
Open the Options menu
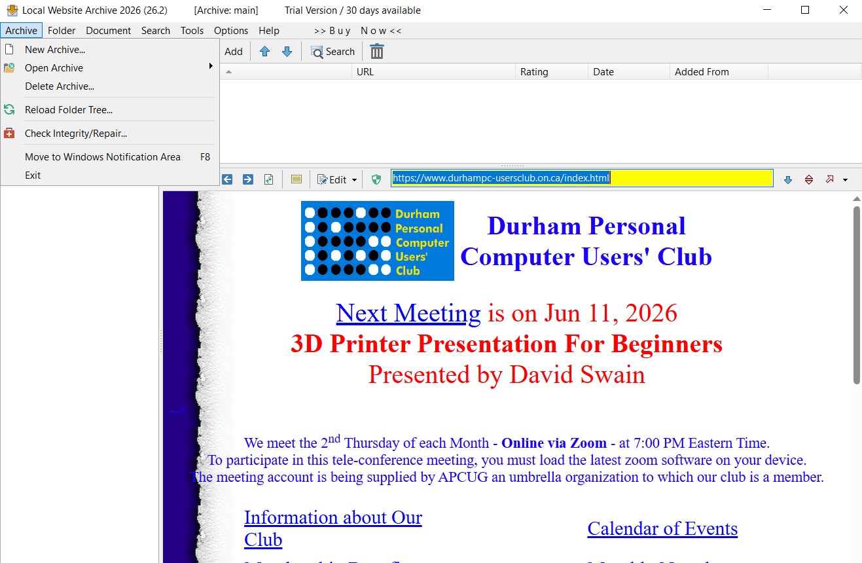coord(231,31)
